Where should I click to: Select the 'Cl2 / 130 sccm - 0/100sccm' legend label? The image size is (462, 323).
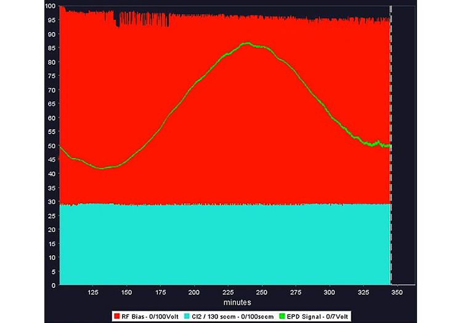232,316
